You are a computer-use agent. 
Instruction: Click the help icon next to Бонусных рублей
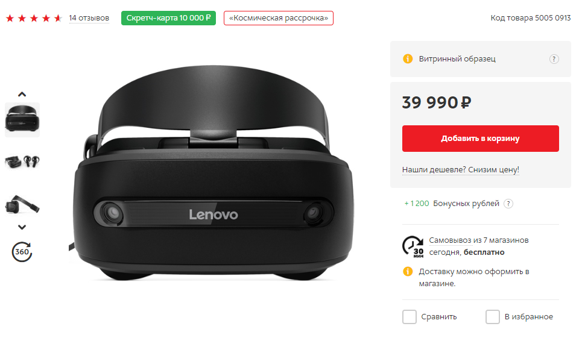coord(508,204)
